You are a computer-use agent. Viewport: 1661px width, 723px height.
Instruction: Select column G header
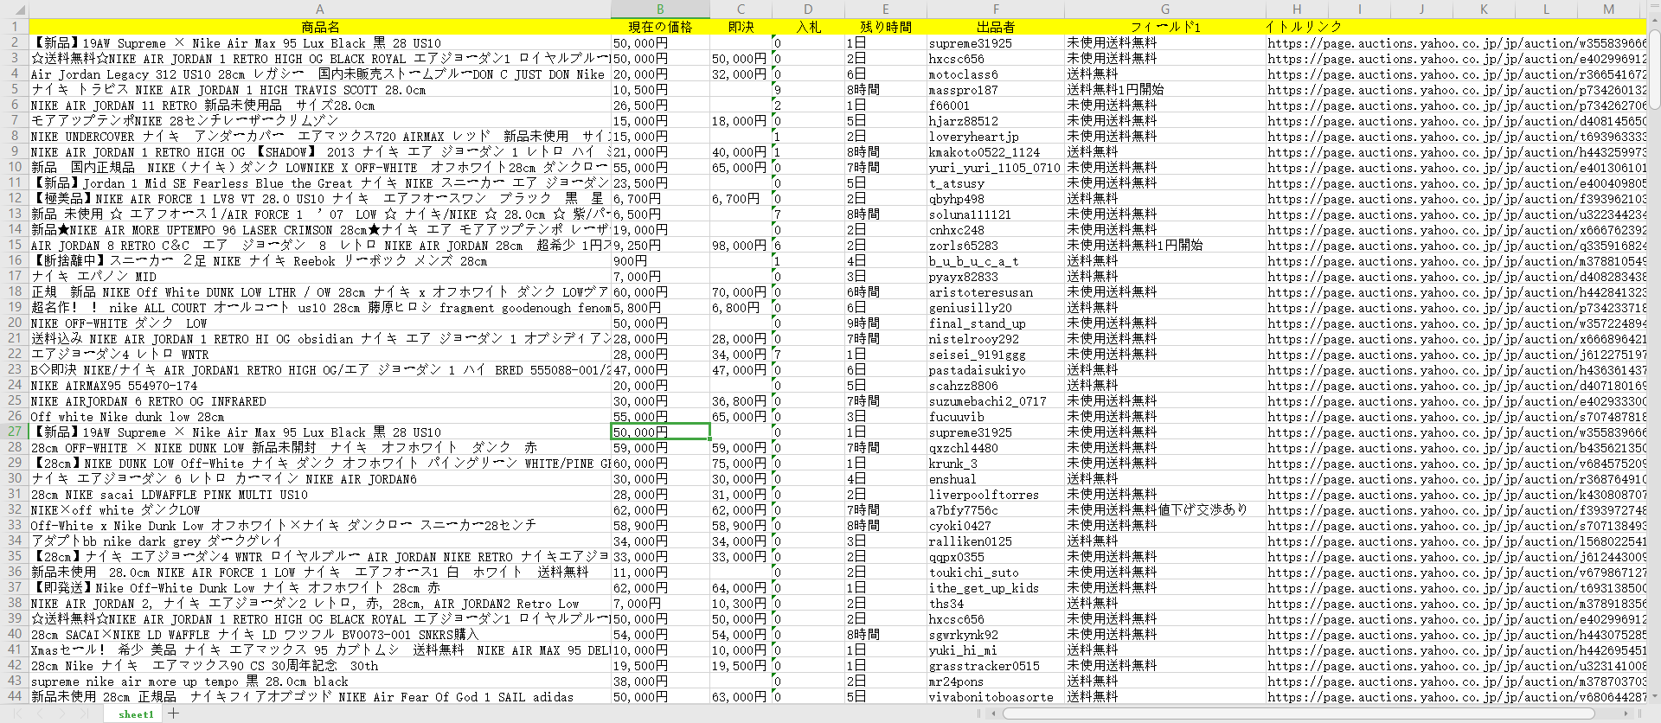(1165, 10)
